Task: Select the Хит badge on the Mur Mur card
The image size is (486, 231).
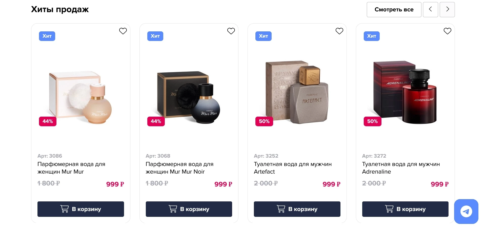Action: pyautogui.click(x=47, y=36)
